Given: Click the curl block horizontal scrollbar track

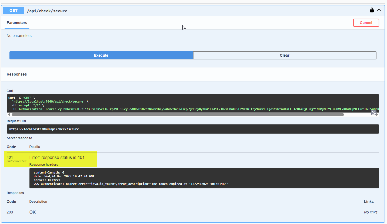Looking at the screenshot, I should [176, 114].
